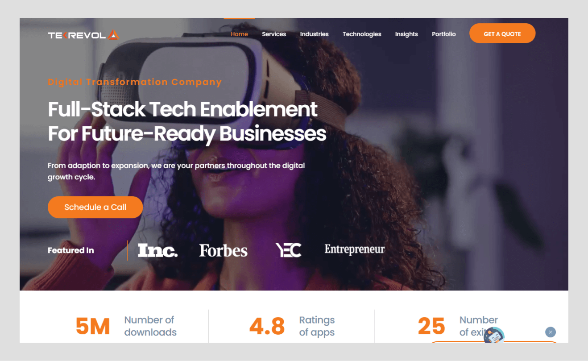Viewport: 588px width, 361px height.
Task: Click the Inc. magazine logo
Action: click(157, 250)
